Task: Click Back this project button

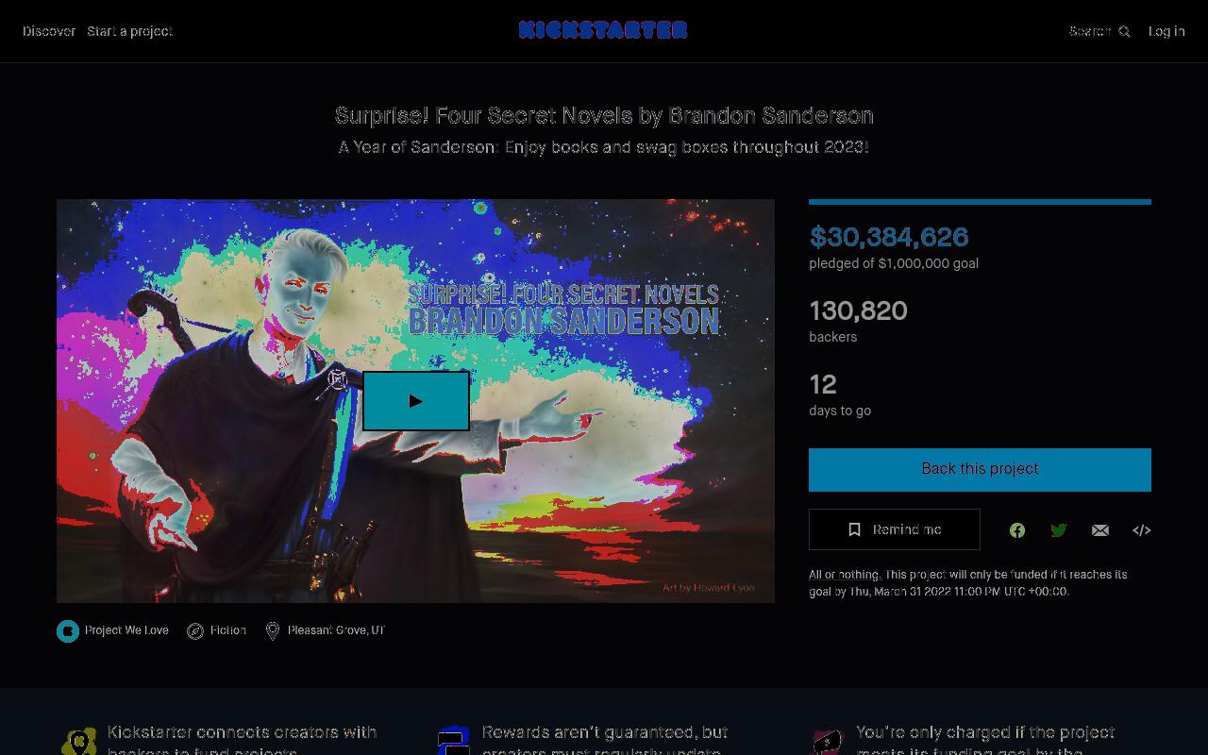Action: coord(980,470)
